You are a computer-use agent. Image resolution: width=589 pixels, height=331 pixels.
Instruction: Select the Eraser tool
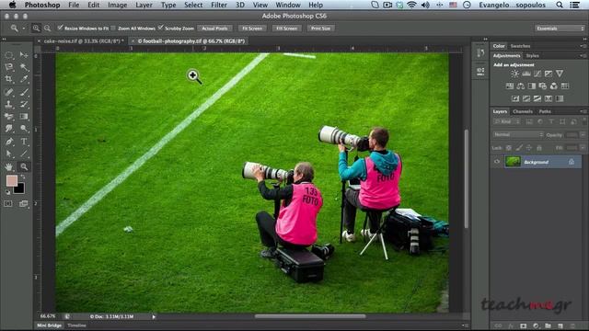tap(9, 117)
